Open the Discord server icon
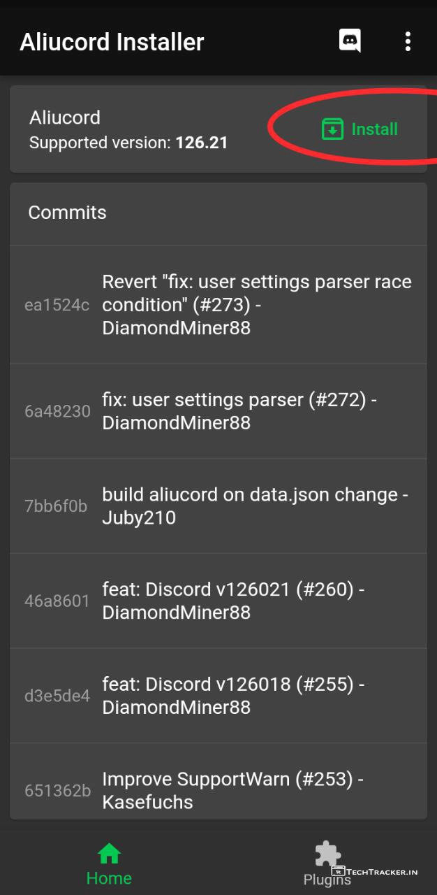Screen dimensions: 437x895 coord(350,41)
